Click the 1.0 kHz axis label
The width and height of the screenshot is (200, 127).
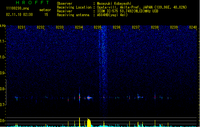point(3,57)
